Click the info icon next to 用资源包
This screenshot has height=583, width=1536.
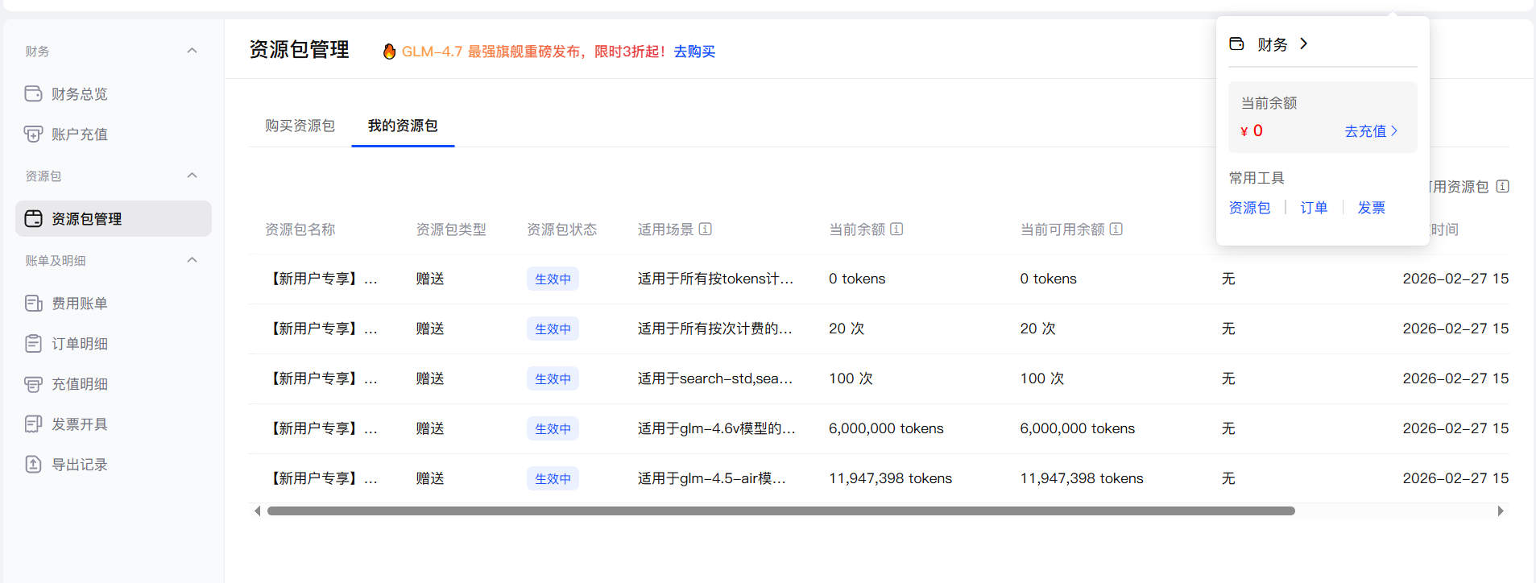1503,187
